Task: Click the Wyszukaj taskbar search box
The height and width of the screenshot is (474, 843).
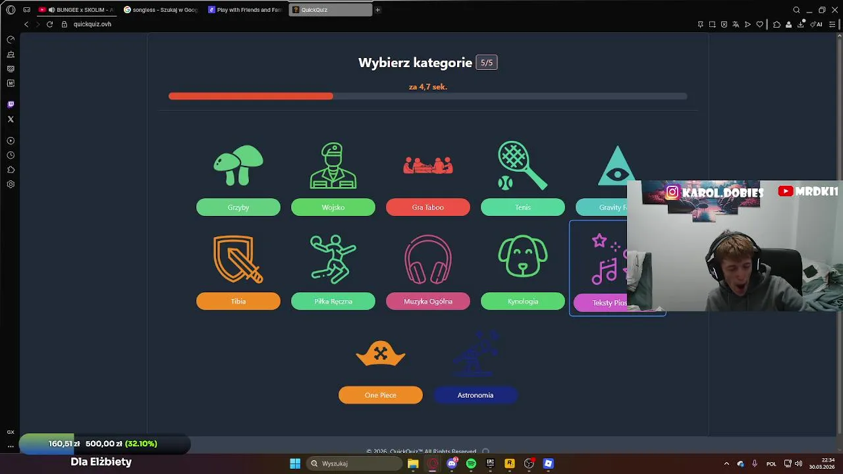Action: [x=354, y=463]
